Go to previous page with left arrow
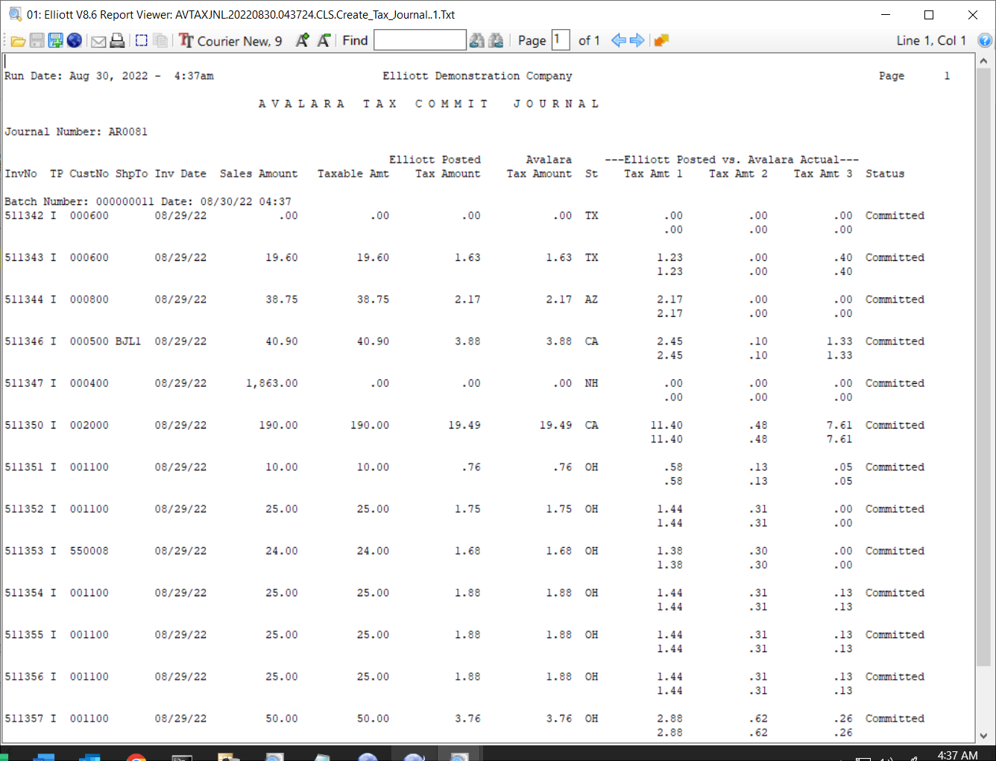Viewport: 996px width, 761px height. pos(618,41)
